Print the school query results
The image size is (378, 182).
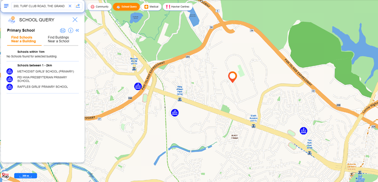63,31
